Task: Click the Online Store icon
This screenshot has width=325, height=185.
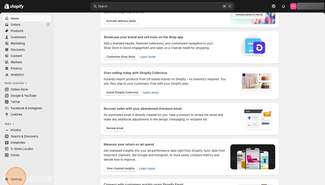Action: (x=7, y=89)
